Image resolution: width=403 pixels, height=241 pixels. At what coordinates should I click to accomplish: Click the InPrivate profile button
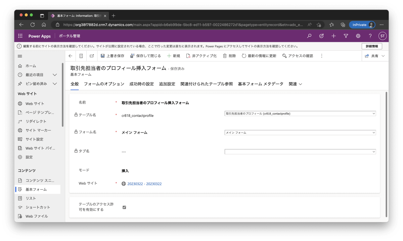tap(362, 25)
